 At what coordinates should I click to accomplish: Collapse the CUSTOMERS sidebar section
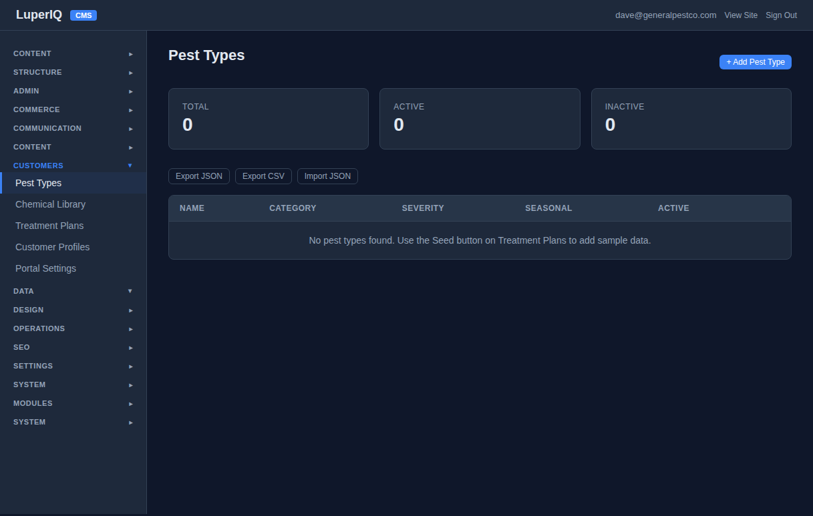pos(72,165)
